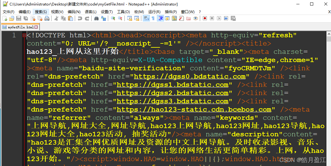This screenshot has width=331, height=166.
Task: Open the 编辑(E) menu
Action: tap(25, 12)
